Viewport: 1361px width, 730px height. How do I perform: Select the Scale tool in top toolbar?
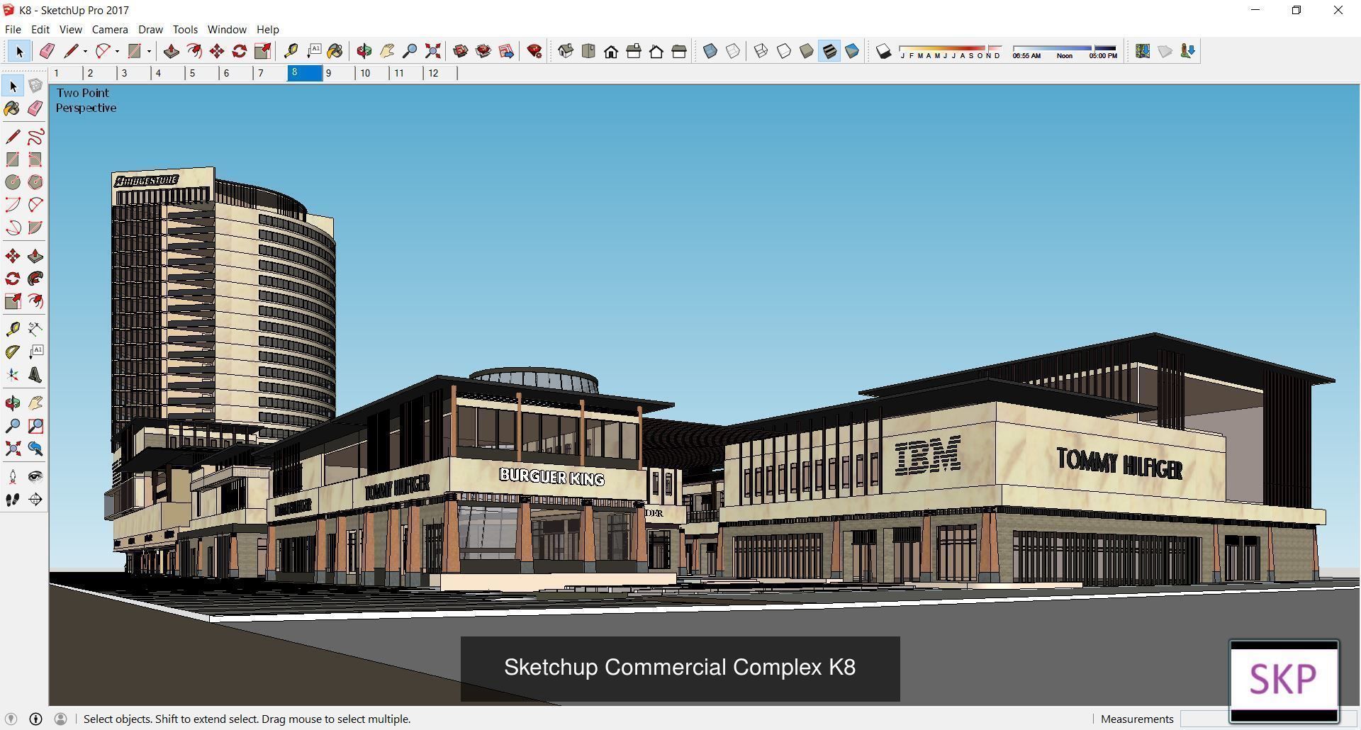tap(262, 51)
